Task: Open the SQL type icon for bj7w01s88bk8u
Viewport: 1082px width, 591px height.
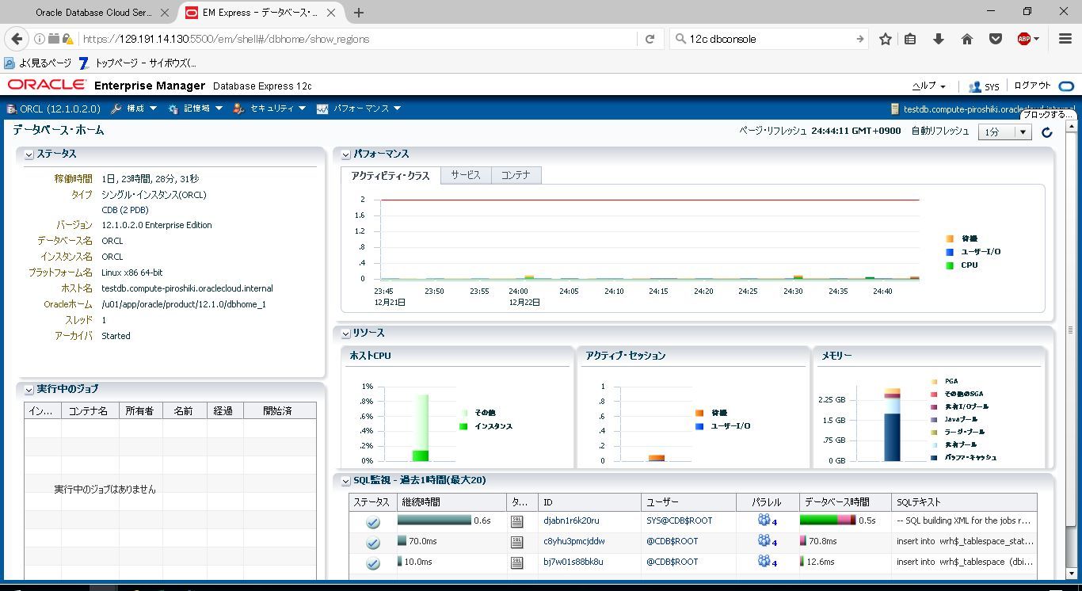Action: (517, 562)
